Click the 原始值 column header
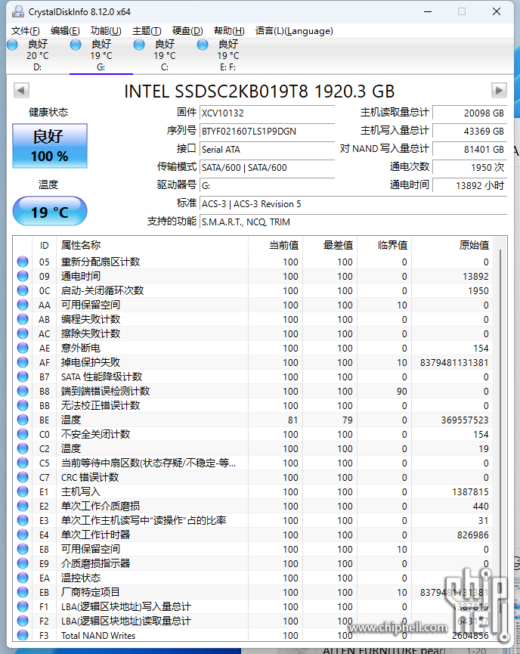 coord(452,245)
